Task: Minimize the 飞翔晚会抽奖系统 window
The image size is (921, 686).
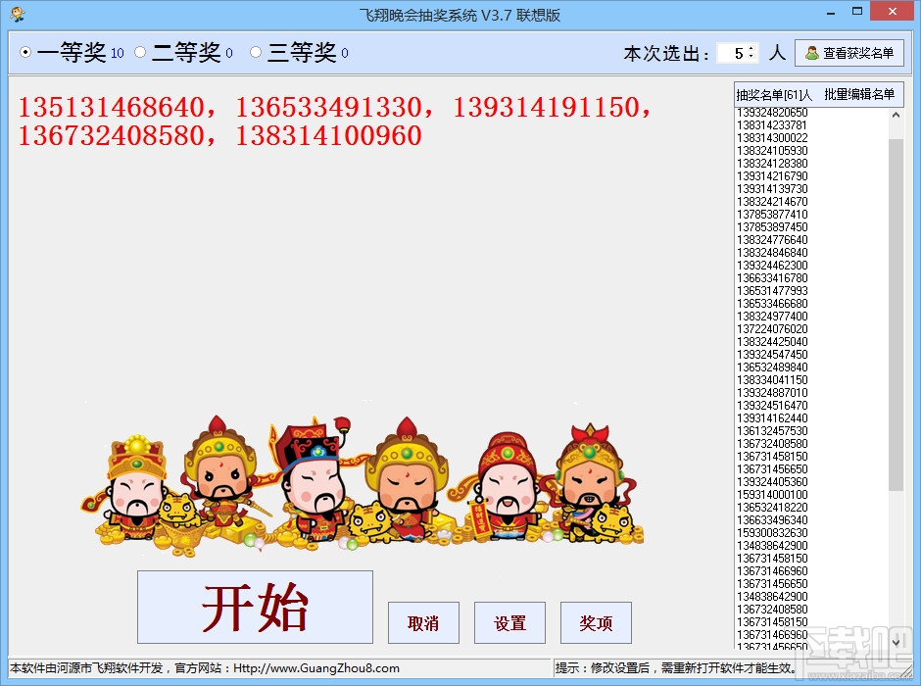Action: tap(831, 13)
